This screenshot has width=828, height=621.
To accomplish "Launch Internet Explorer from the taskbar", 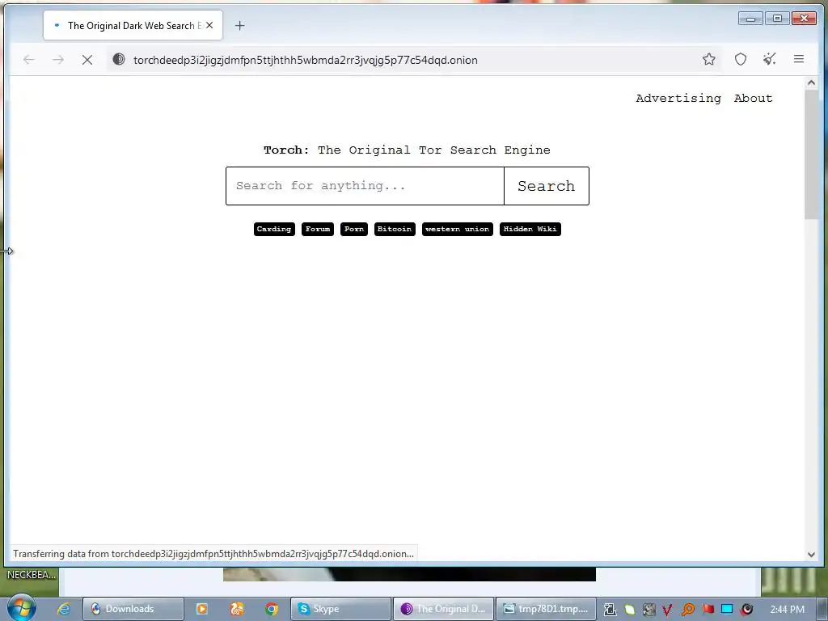I will point(64,609).
